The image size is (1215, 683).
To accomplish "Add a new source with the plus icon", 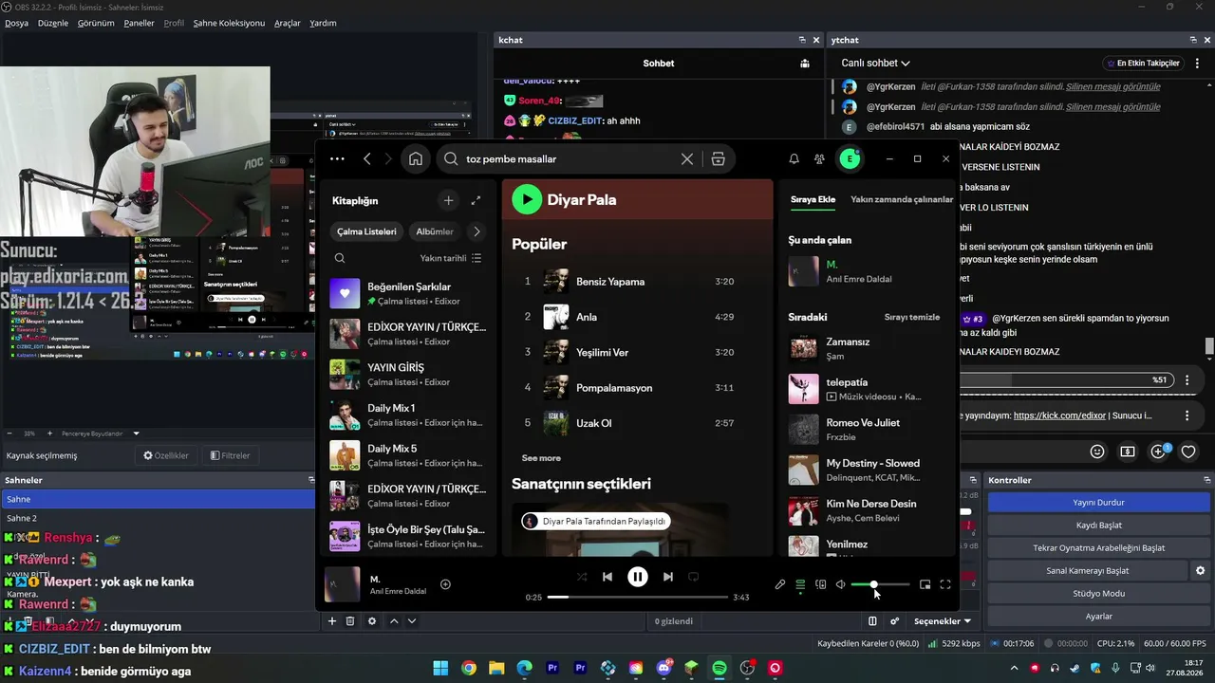I will [x=332, y=621].
